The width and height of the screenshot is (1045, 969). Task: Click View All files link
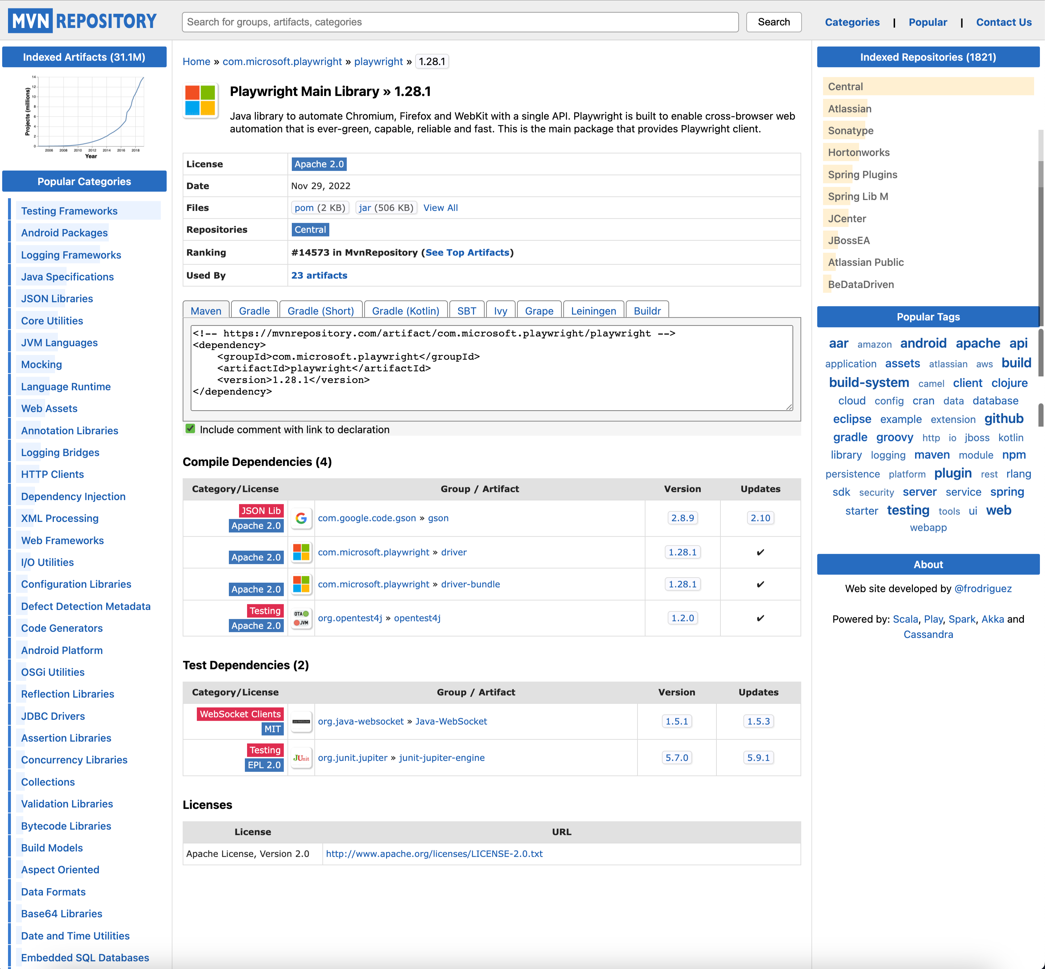(441, 208)
